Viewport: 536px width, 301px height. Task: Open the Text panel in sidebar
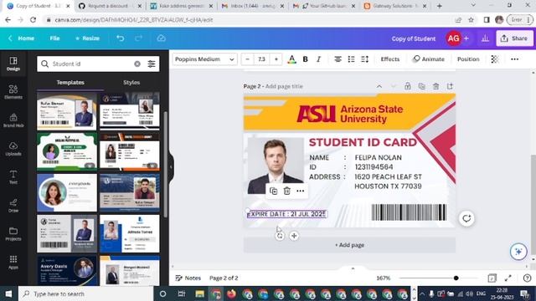coord(13,177)
